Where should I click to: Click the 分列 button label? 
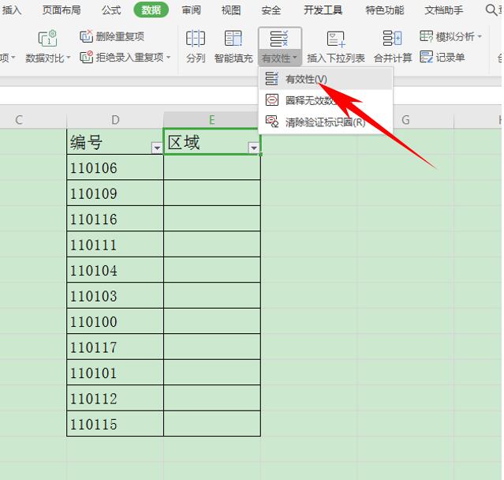pos(196,58)
